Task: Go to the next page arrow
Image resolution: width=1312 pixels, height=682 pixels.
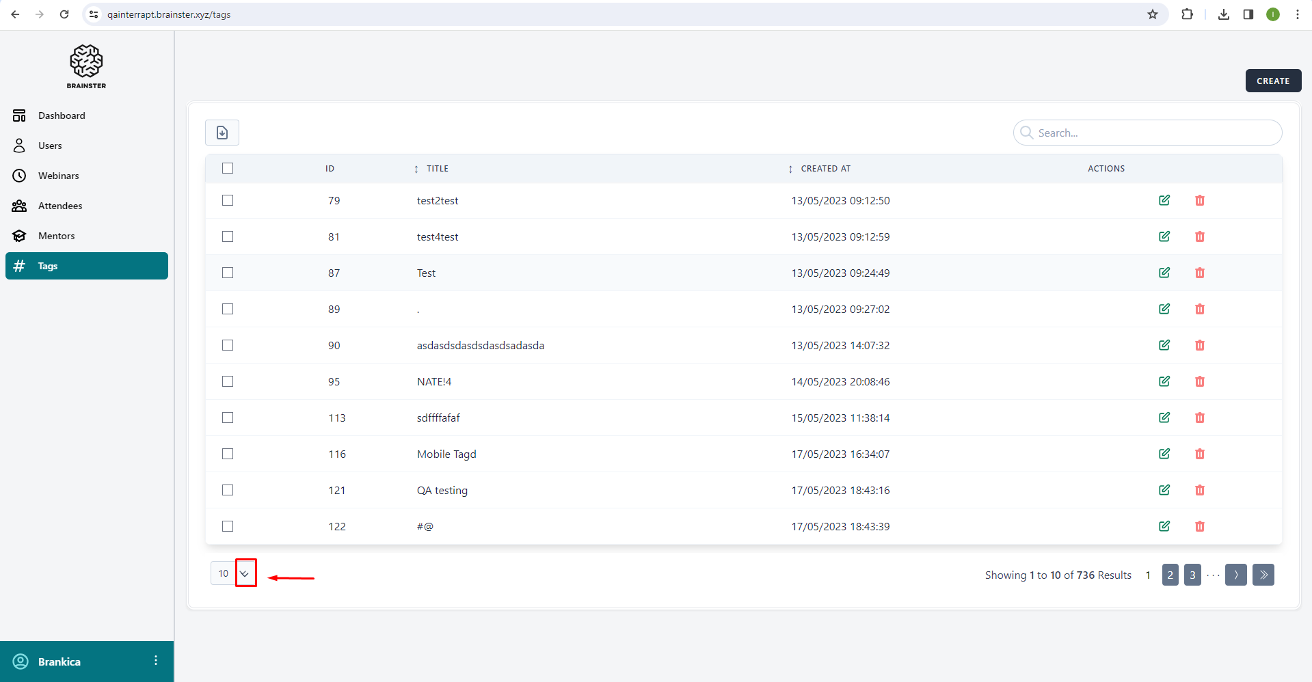Action: (x=1235, y=575)
